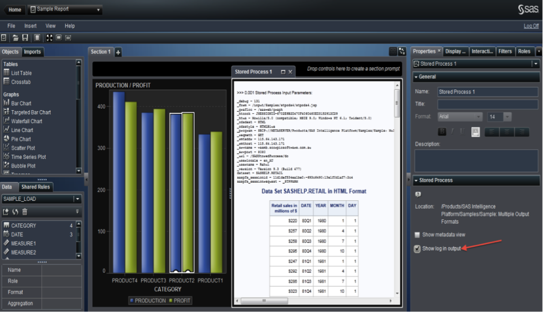Click the new report toolbar icon
Image resolution: width=543 pixels, height=312 pixels.
[x=4, y=38]
